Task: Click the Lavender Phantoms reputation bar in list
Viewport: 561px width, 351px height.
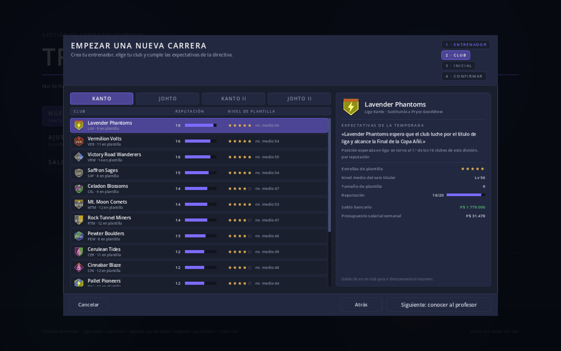Action: pos(201,125)
